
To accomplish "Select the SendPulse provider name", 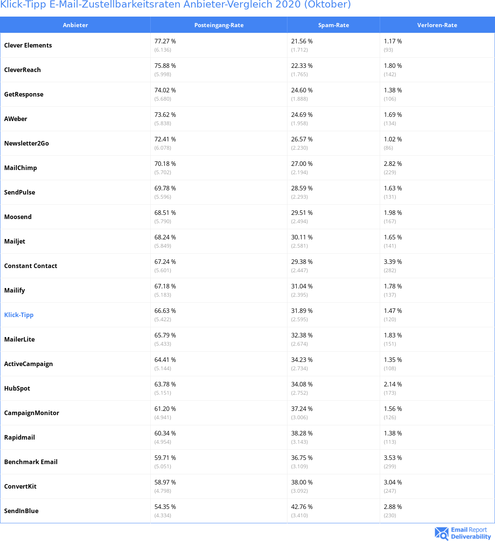I will [x=20, y=192].
